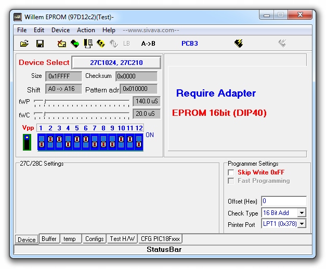Open the Check Type dropdown
The width and height of the screenshot is (326, 269).
pos(302,213)
